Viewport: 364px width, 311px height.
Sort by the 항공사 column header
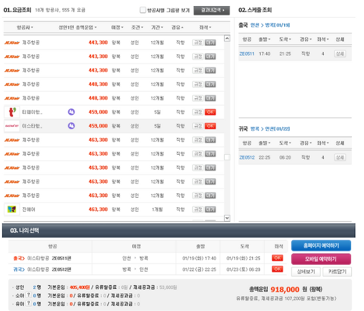(x=25, y=27)
